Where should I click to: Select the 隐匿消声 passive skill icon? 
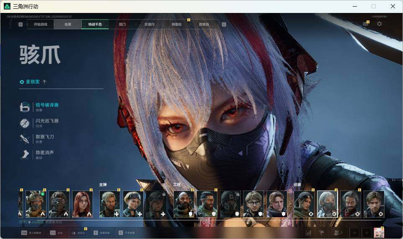coord(25,155)
